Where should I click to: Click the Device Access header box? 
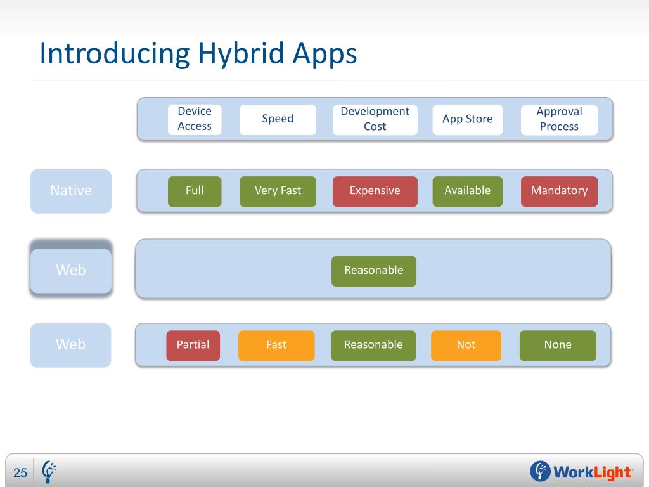click(x=195, y=119)
